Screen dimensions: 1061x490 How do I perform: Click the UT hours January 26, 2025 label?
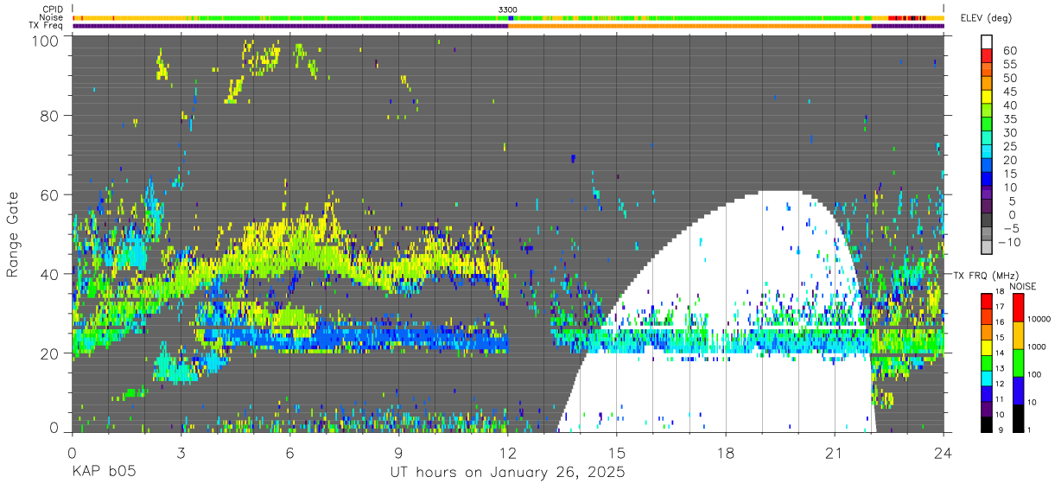point(507,473)
